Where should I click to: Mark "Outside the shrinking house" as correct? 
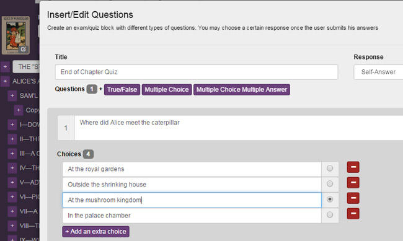pyautogui.click(x=330, y=184)
